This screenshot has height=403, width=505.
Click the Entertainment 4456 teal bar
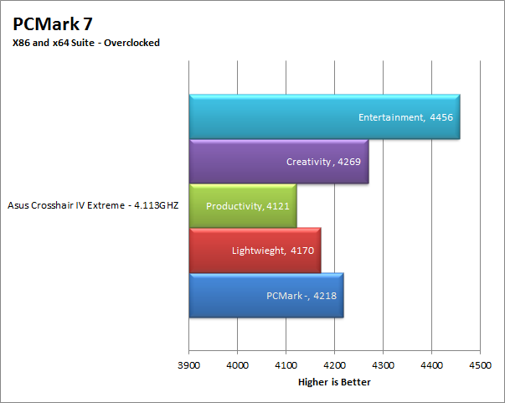click(325, 116)
